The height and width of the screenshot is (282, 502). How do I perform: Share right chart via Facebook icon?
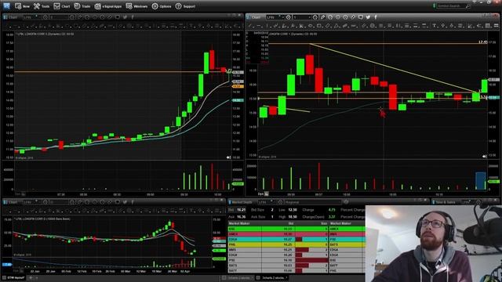pos(376,17)
